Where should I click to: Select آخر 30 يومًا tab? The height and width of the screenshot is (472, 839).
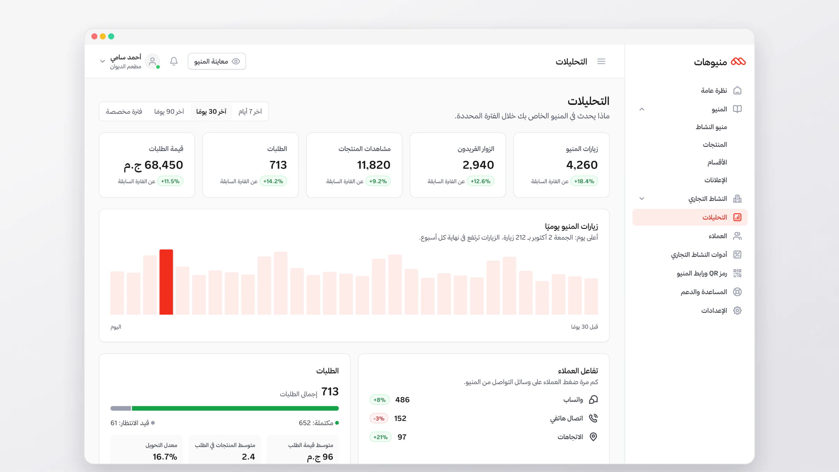(x=211, y=112)
